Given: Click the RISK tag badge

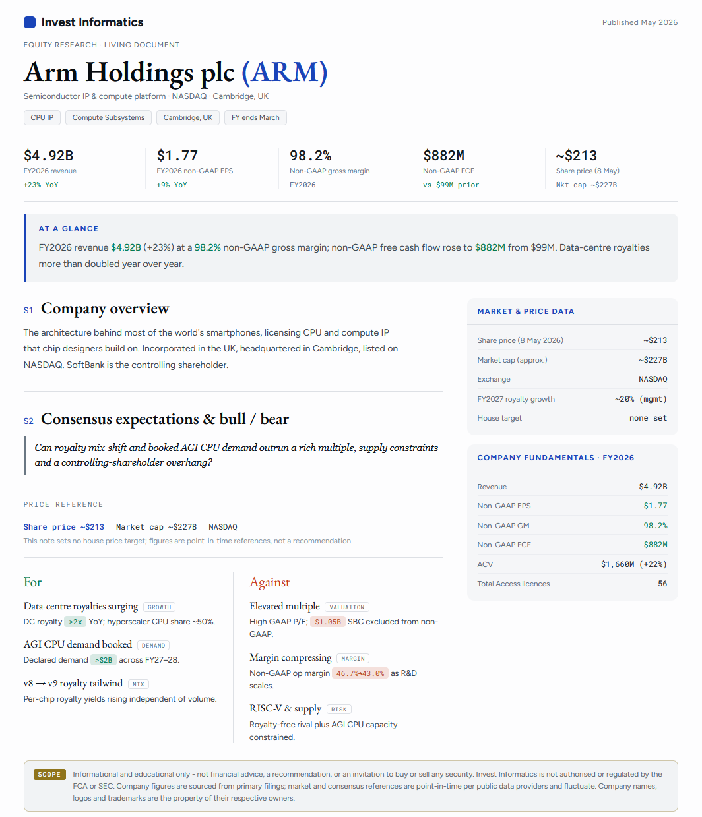Looking at the screenshot, I should tap(338, 710).
